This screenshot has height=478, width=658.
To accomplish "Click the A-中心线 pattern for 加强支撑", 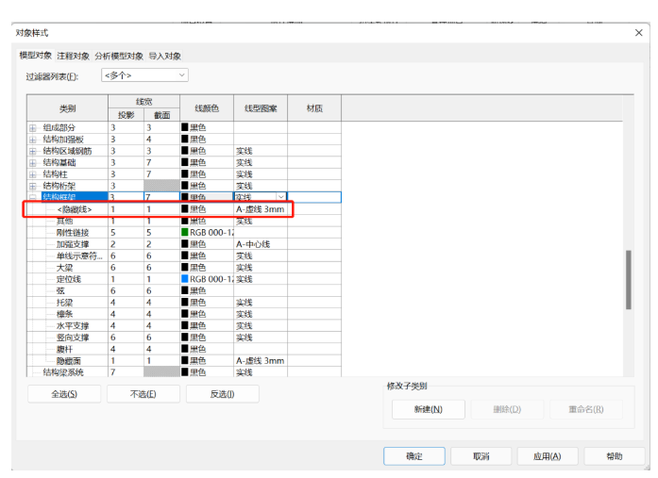I will click(253, 244).
